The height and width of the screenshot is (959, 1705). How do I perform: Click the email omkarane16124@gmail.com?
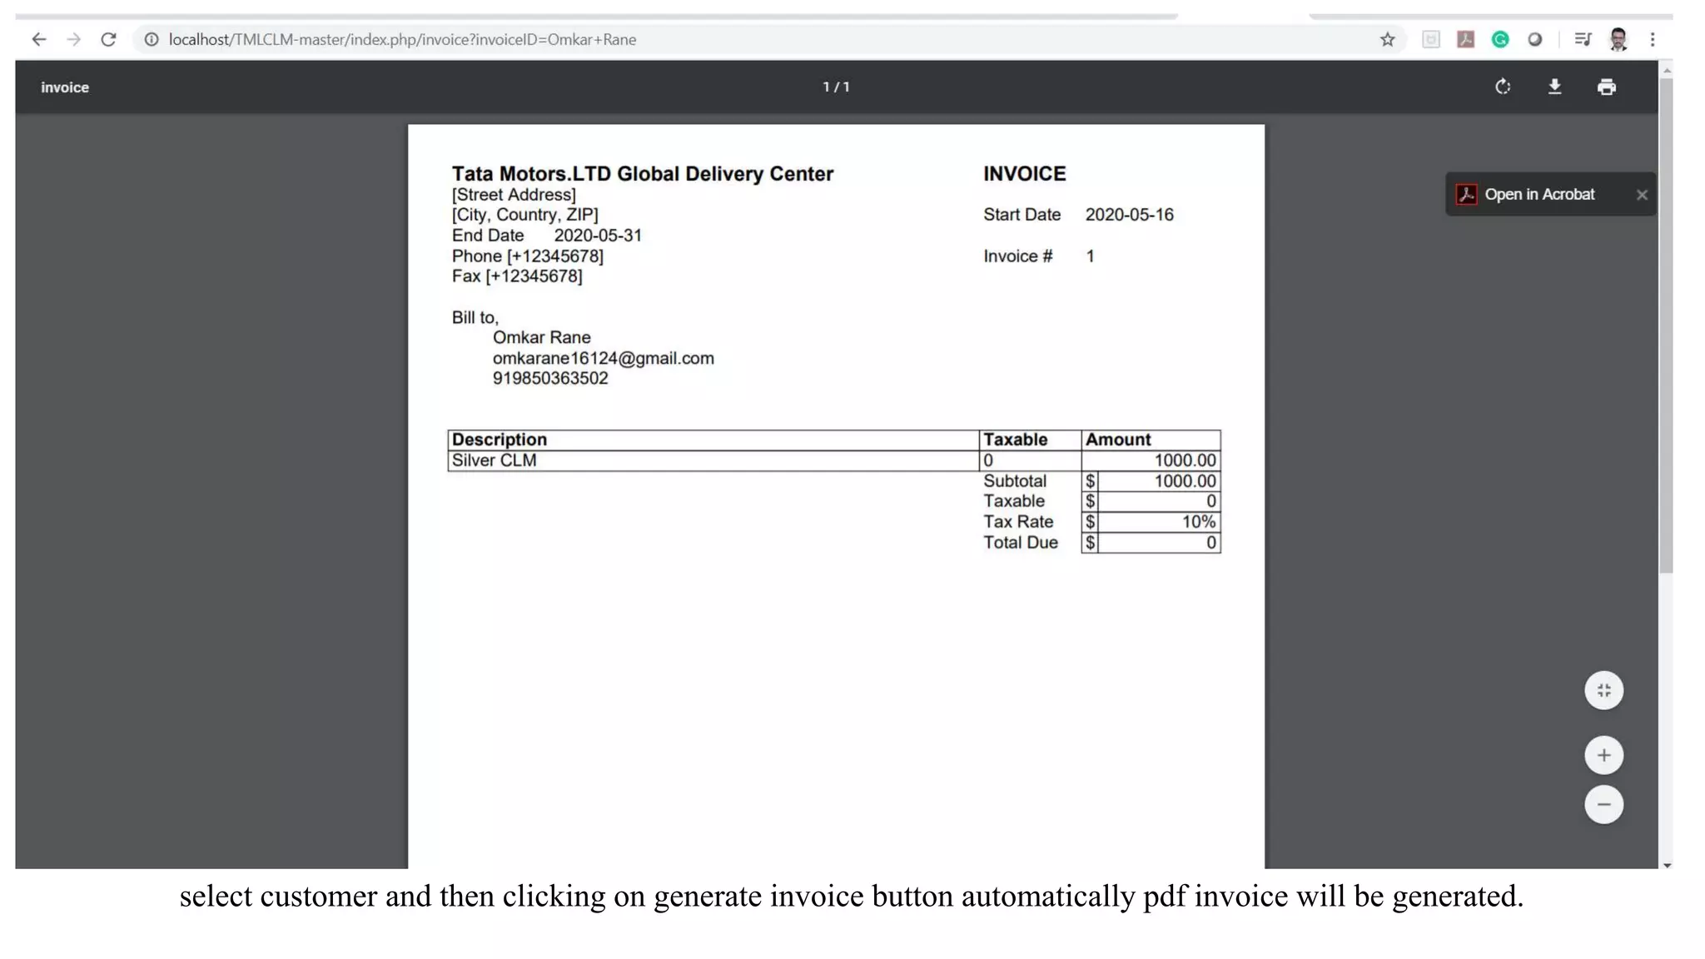(x=603, y=358)
